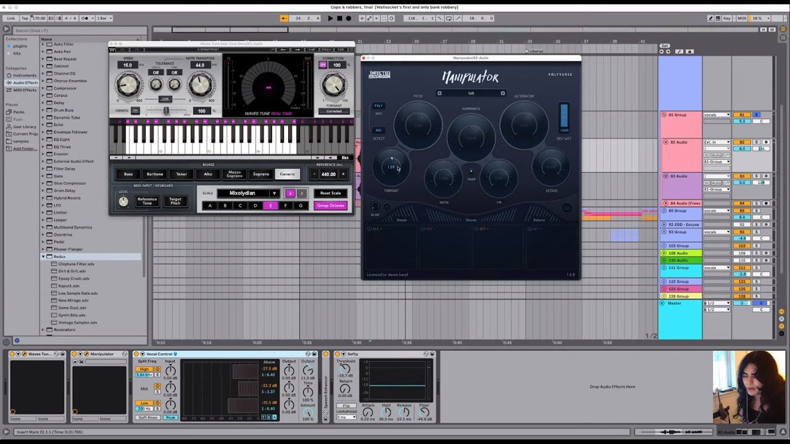Toggle 85 Group track activator
The height and width of the screenshot is (444, 790).
[742, 211]
